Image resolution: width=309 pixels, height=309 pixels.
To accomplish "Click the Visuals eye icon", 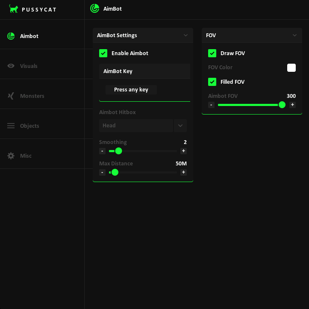I will point(11,66).
